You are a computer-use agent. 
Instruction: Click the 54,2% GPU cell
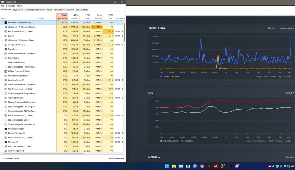click(x=108, y=32)
